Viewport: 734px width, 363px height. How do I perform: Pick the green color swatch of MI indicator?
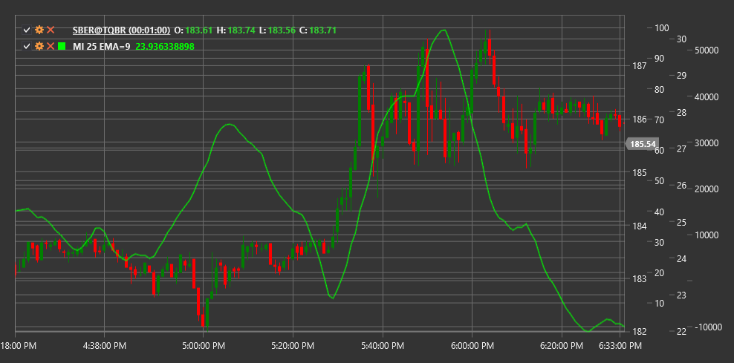point(62,46)
